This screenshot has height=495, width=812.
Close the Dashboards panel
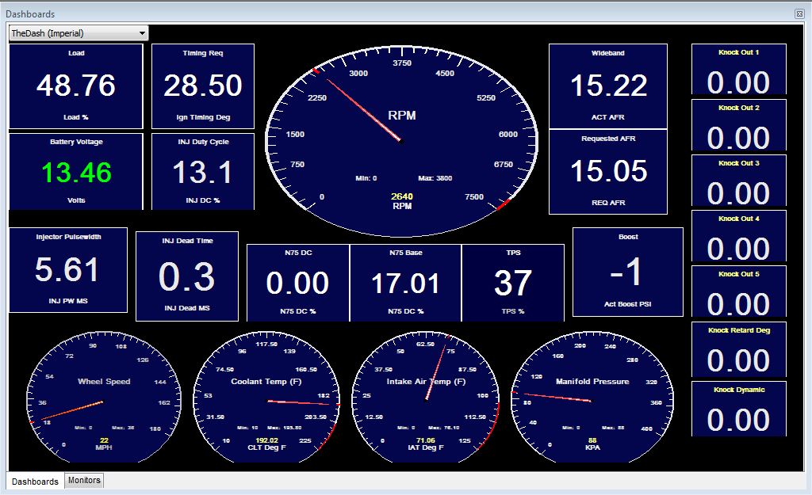[799, 14]
